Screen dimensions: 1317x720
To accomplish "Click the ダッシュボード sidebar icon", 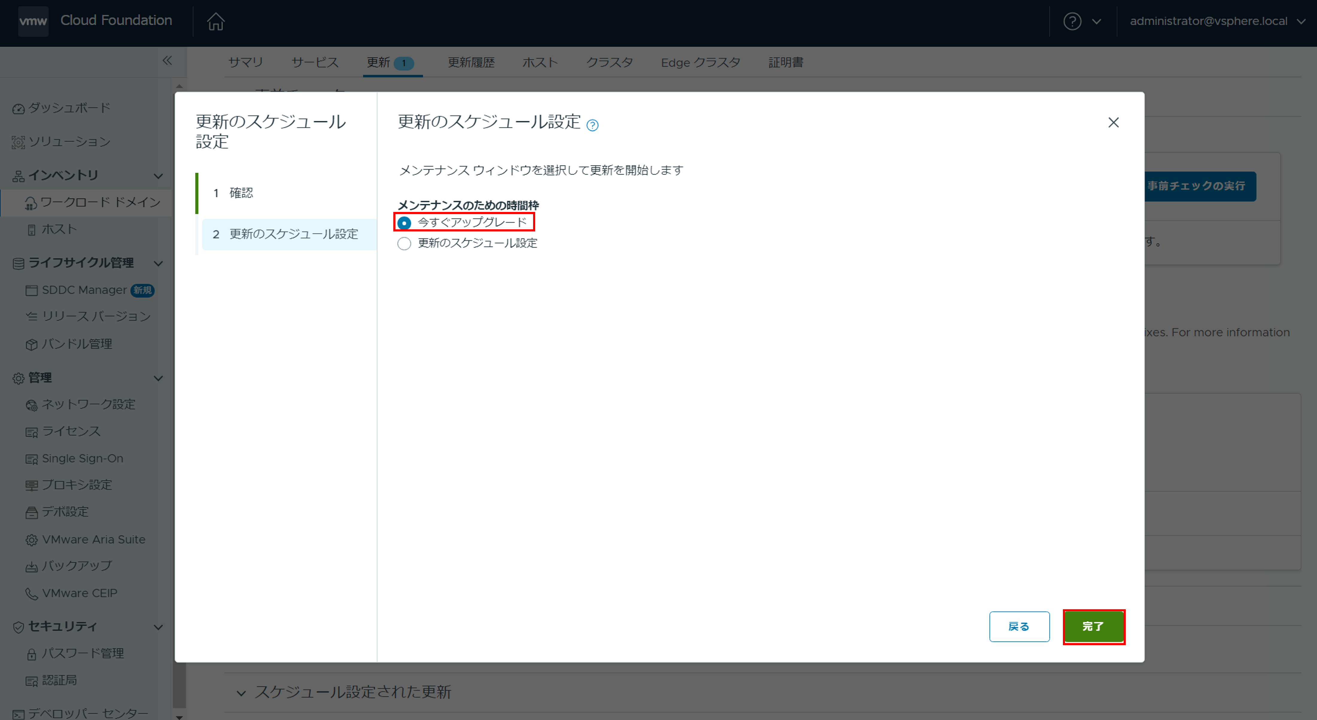I will click(18, 109).
